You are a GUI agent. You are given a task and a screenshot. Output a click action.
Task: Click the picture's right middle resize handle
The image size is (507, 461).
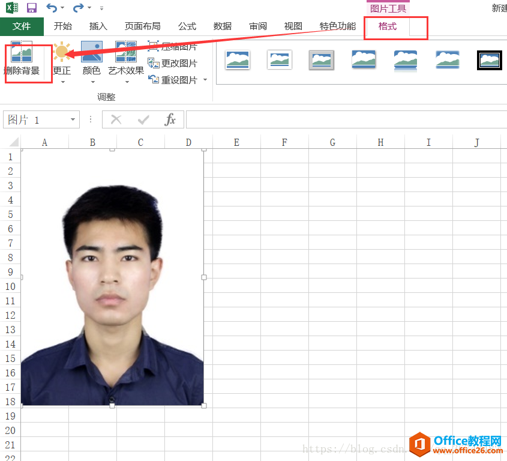[204, 277]
